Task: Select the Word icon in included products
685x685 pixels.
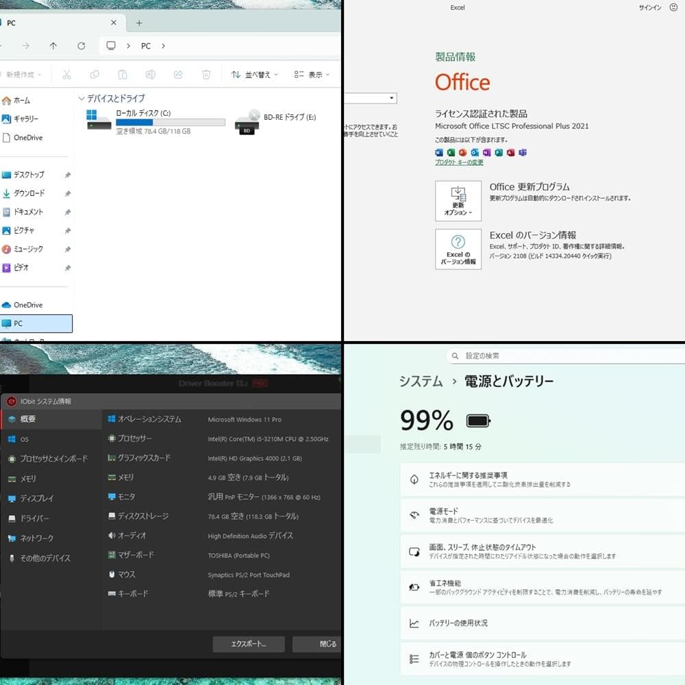Action: [x=439, y=153]
